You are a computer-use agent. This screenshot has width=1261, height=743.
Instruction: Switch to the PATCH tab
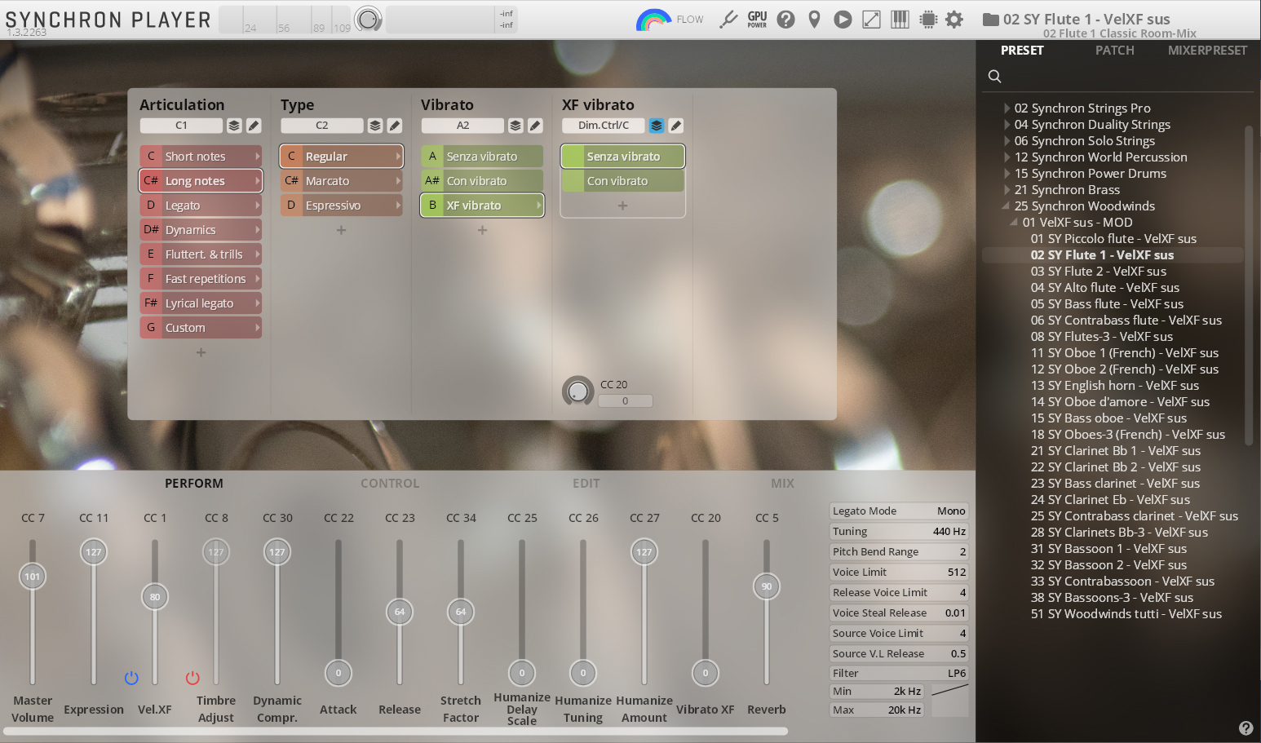click(1114, 51)
